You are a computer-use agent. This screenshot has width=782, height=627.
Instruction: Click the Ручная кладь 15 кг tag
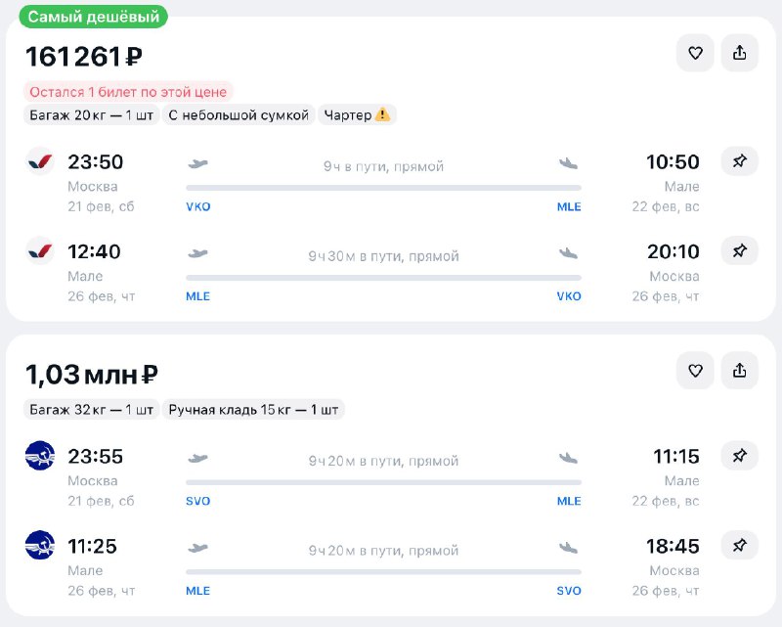tap(253, 410)
